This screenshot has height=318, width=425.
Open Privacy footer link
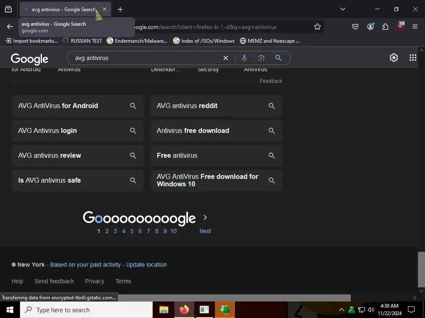(95, 281)
